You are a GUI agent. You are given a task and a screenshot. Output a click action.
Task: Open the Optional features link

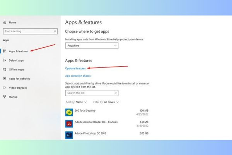click(75, 68)
